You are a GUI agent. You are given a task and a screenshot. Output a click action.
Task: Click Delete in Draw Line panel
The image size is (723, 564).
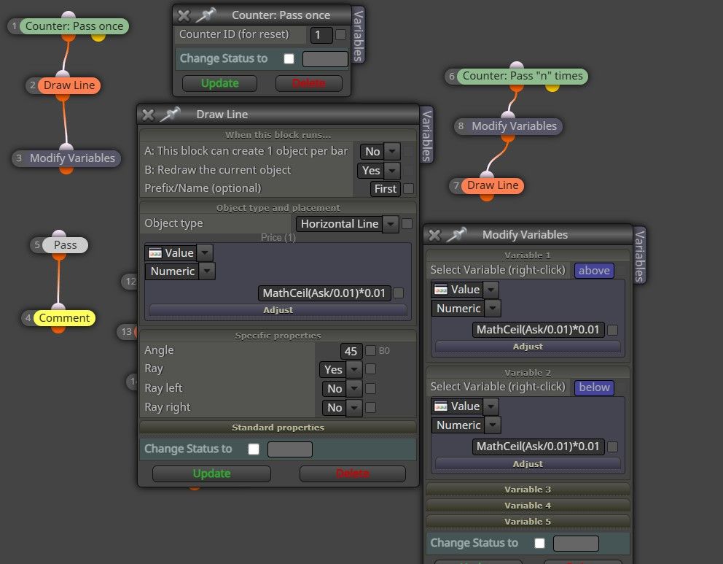point(352,474)
